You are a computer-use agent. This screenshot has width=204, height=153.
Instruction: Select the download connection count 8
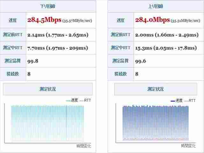point(29,74)
